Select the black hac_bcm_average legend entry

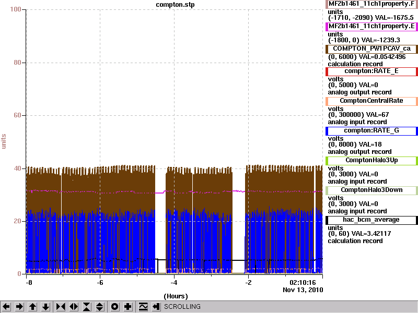pyautogui.click(x=371, y=220)
